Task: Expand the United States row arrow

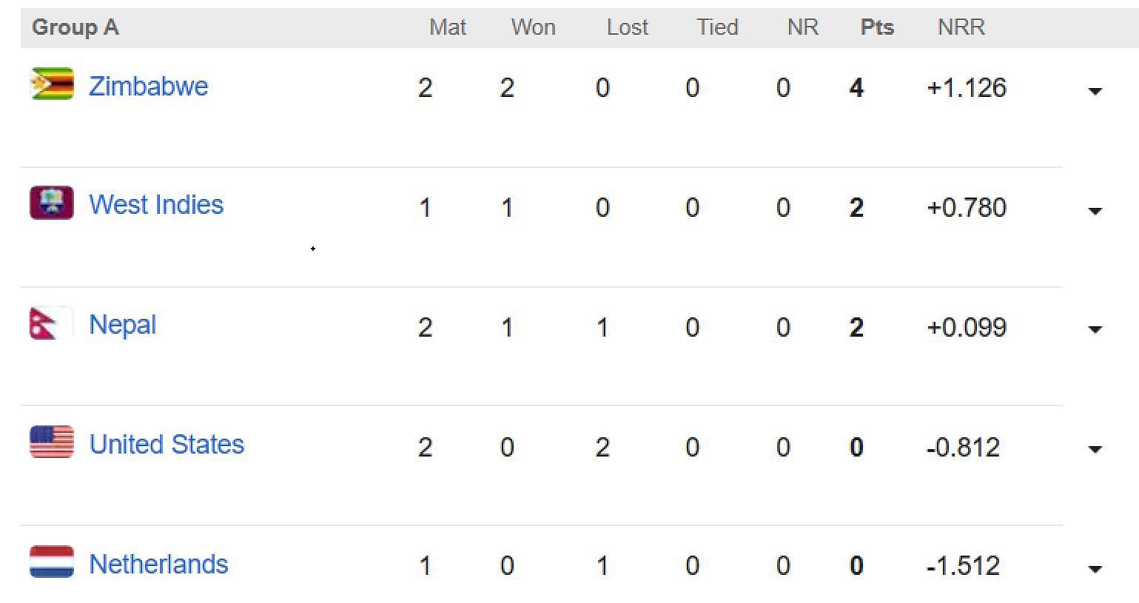Action: pos(1095,450)
